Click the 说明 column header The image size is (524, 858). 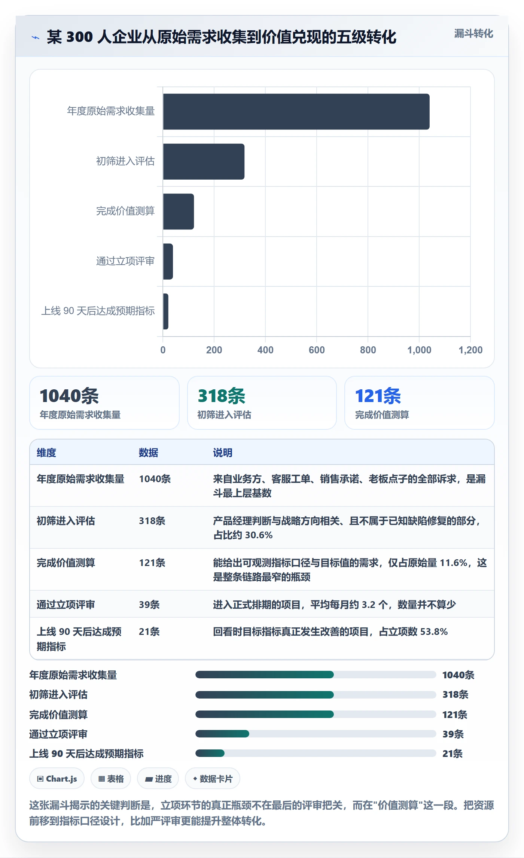pos(223,453)
